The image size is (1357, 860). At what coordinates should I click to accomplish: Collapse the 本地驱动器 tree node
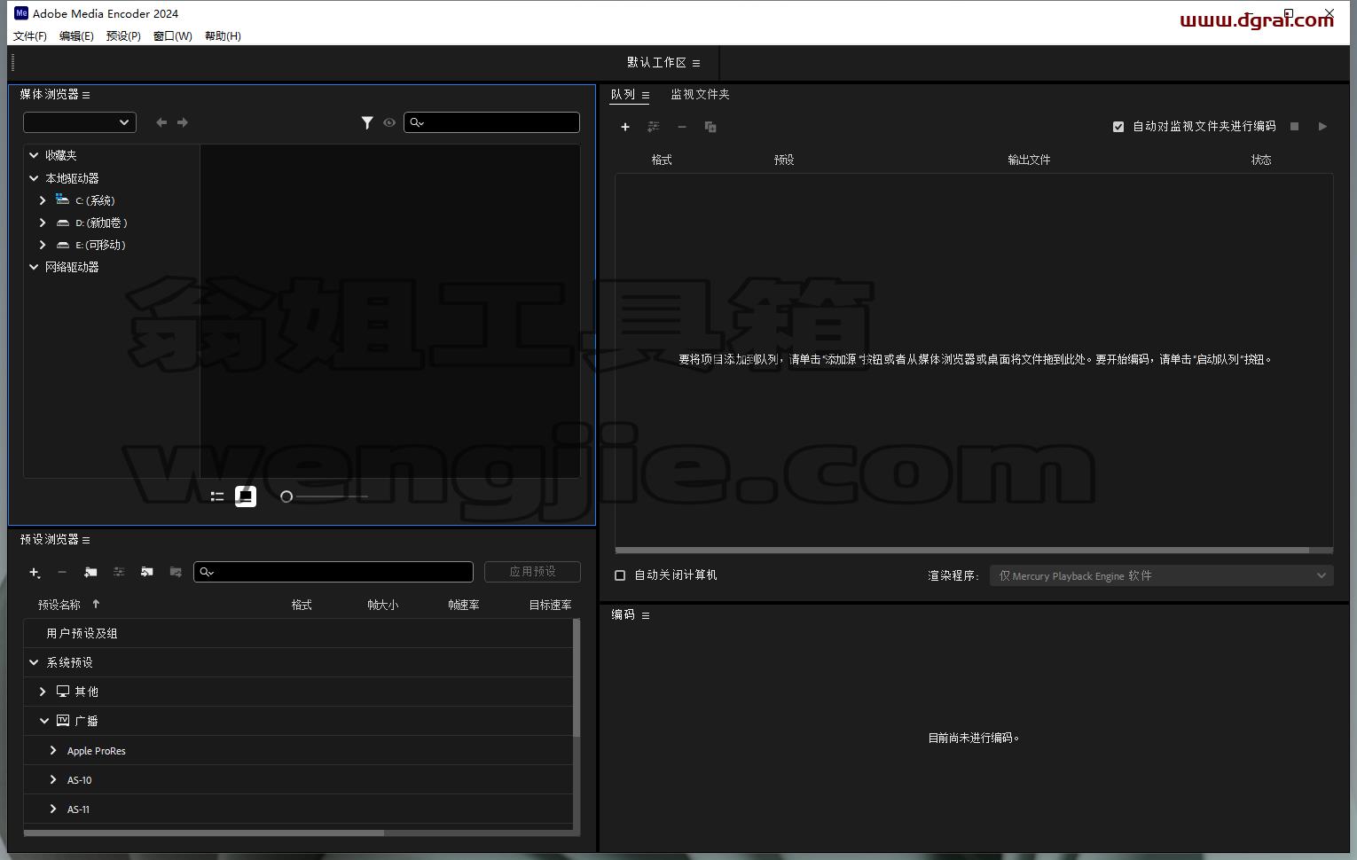(34, 178)
